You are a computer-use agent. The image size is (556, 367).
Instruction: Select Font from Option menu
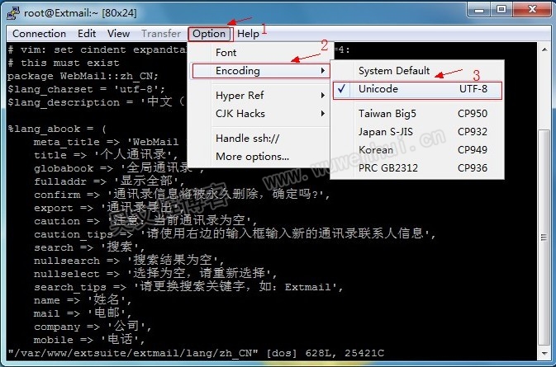226,53
